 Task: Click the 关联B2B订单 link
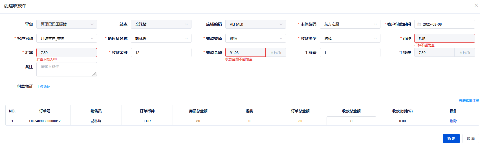(468, 101)
